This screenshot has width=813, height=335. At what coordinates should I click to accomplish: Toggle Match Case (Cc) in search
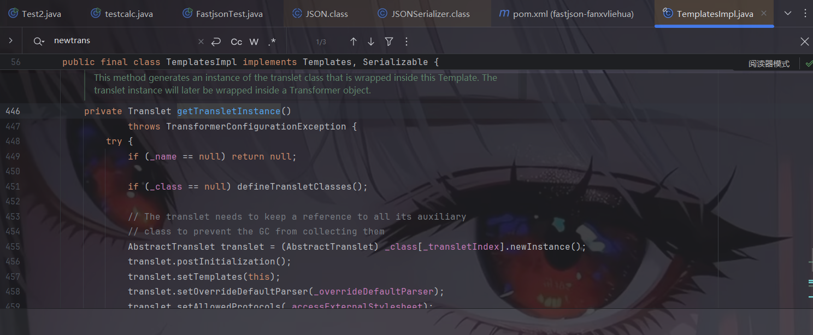coord(237,42)
